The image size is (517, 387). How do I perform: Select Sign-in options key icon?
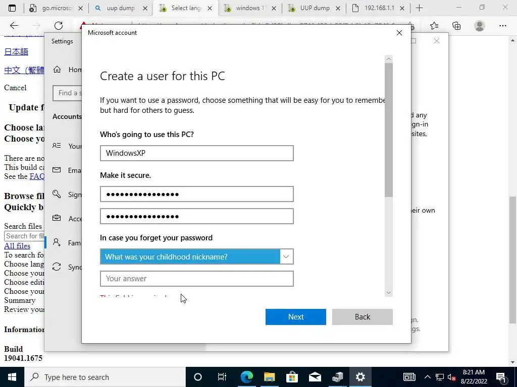tap(57, 194)
